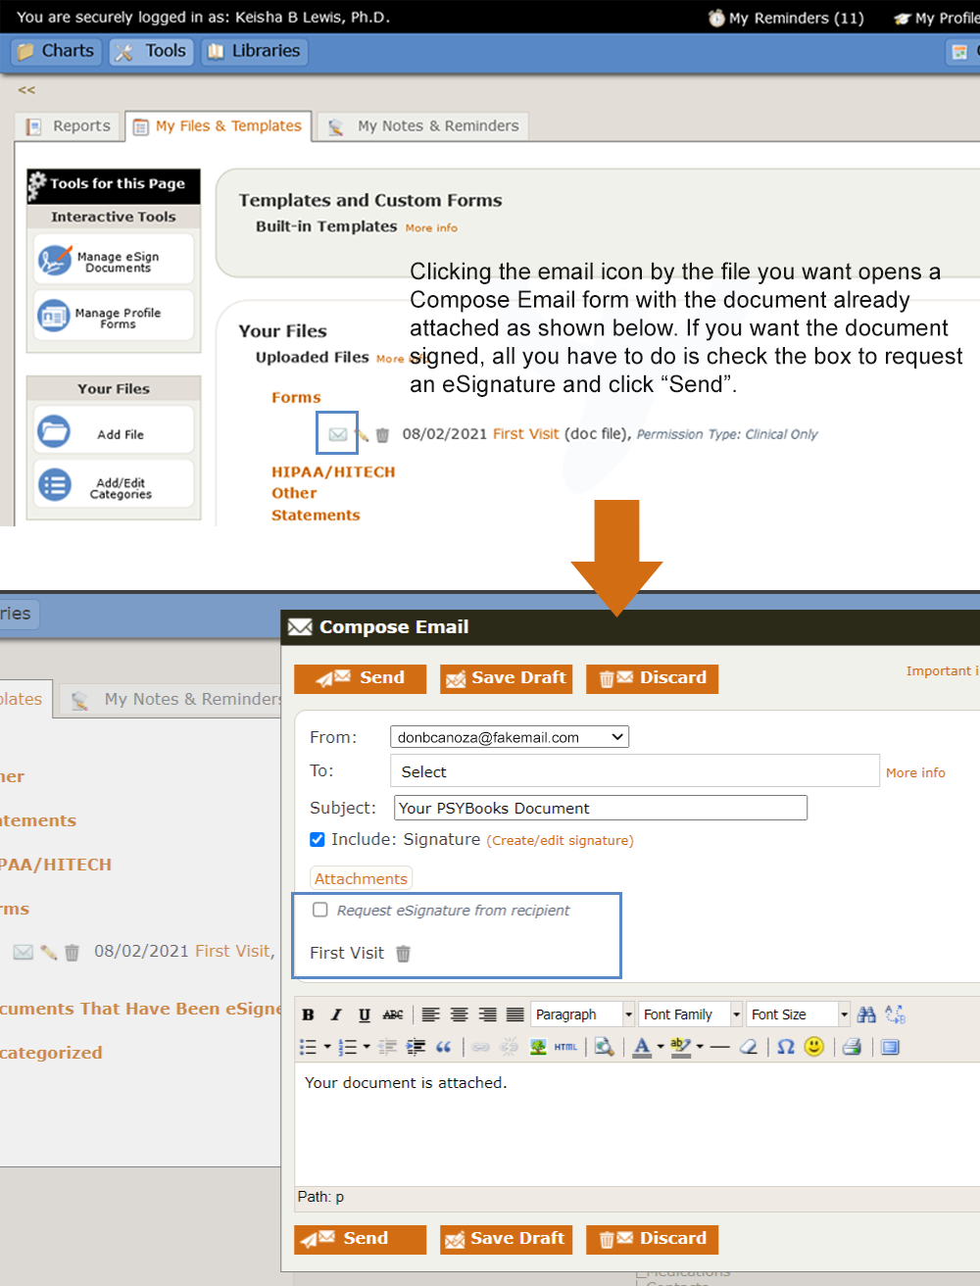This screenshot has width=980, height=1286.
Task: Switch to the Reports tab
Action: click(69, 126)
